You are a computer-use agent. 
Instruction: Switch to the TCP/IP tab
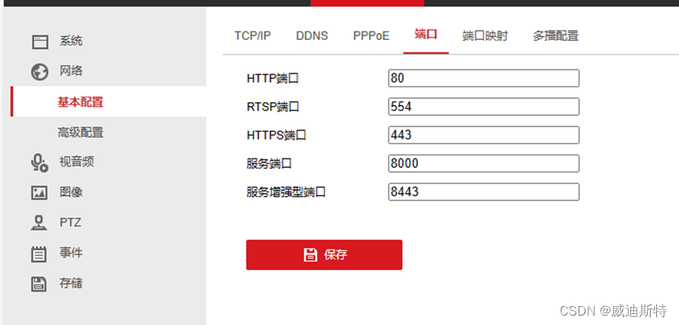pos(253,35)
